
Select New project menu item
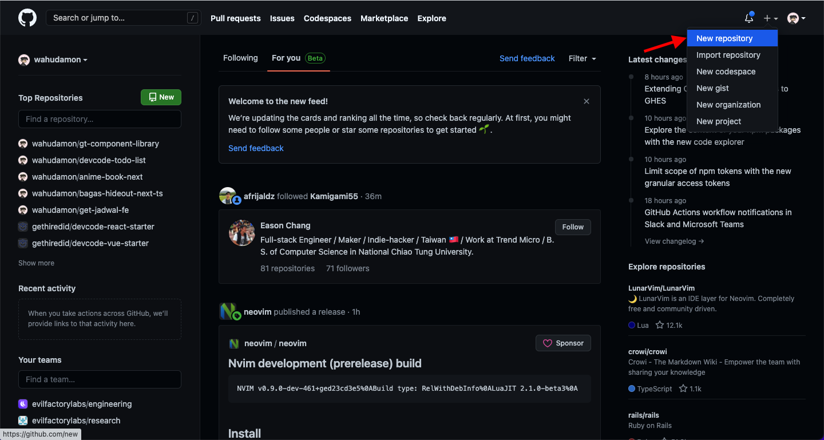[732, 121]
